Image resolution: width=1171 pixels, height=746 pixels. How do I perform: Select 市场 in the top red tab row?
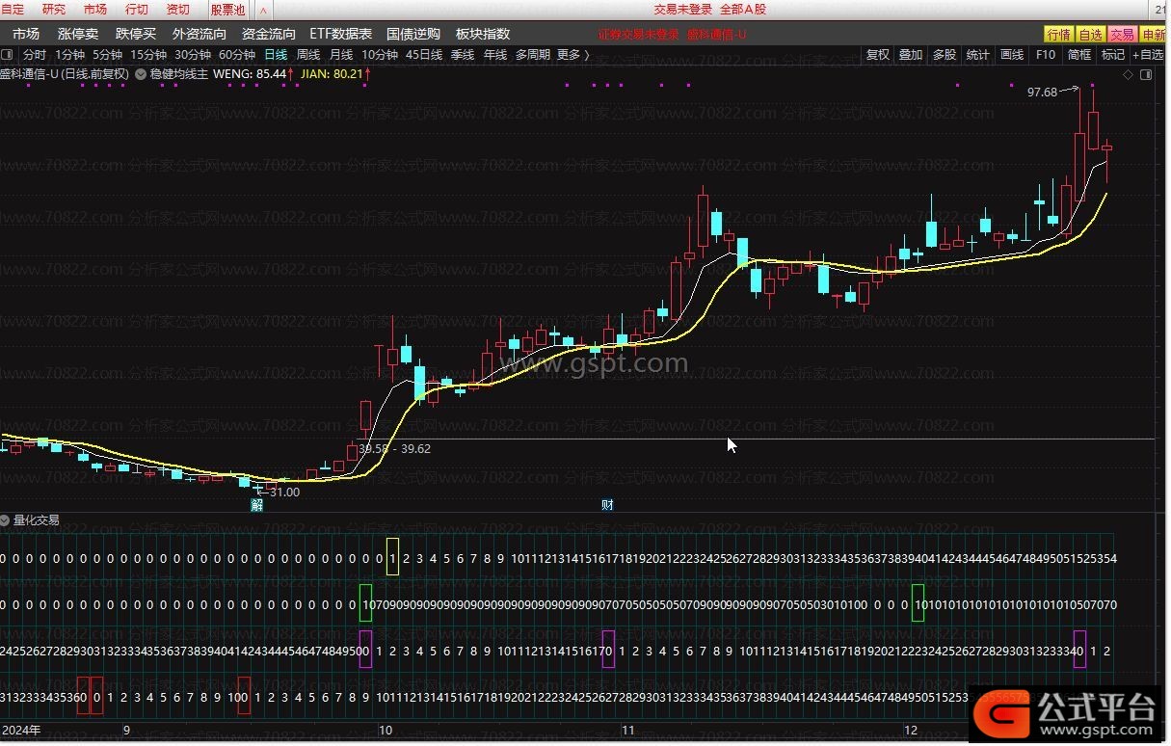(x=95, y=10)
